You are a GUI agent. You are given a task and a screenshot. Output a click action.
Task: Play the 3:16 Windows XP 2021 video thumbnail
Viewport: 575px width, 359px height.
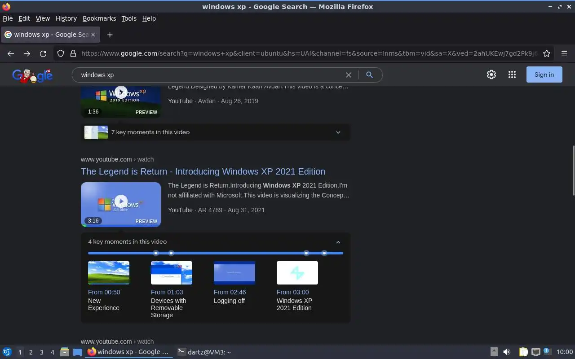tap(121, 204)
